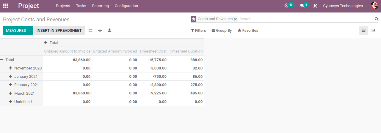Open the apps grid menu icon
This screenshot has height=133, width=381.
point(6,6)
